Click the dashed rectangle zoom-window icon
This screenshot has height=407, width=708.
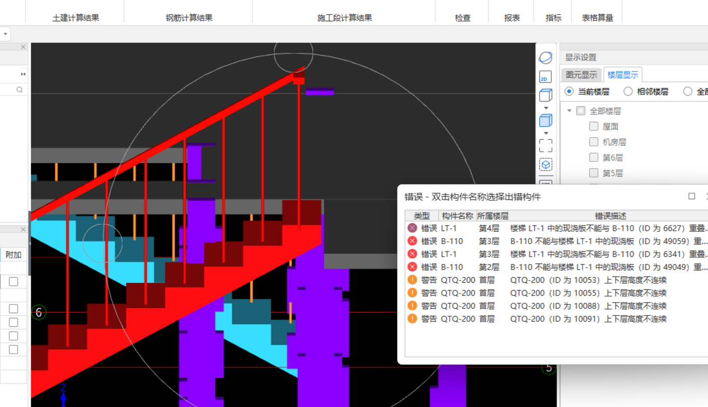coord(545,146)
